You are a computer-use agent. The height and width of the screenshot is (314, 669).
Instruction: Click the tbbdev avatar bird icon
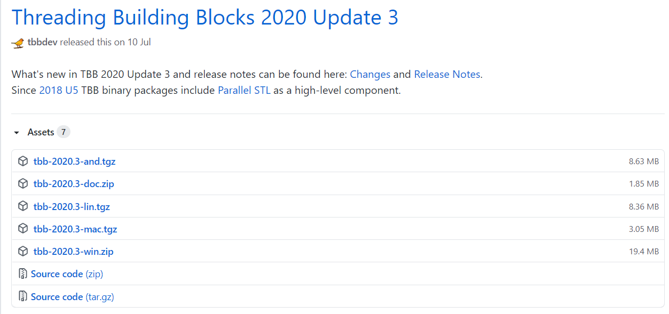[18, 42]
